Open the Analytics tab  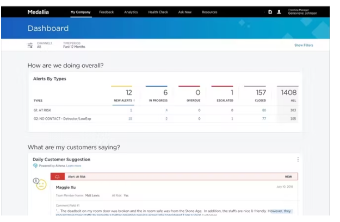coord(131,12)
